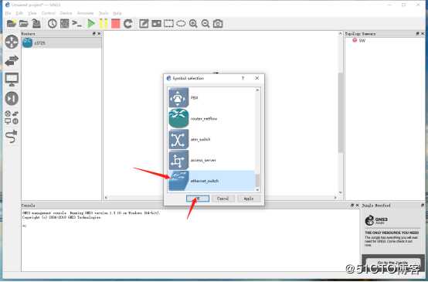
Task: Click console connect to all devices icon
Action: tap(76, 23)
